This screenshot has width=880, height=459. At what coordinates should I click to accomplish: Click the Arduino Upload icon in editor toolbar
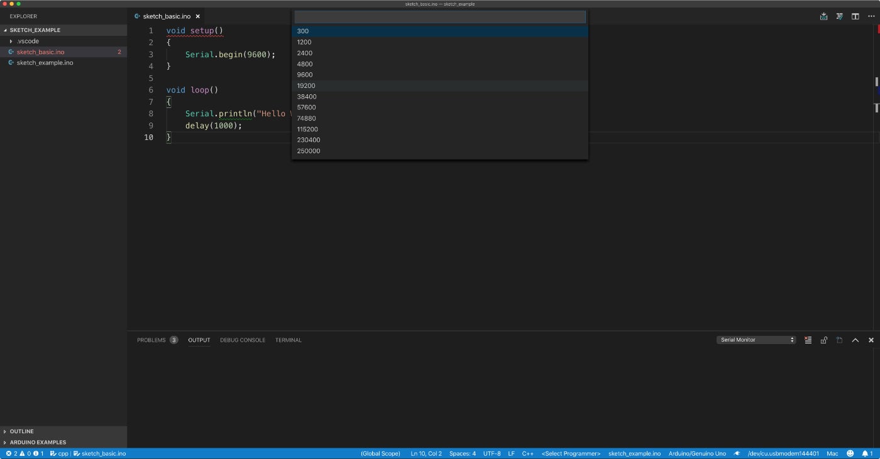click(824, 16)
